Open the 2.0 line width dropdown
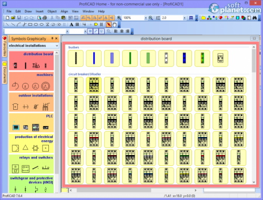263x200 pixels. [184, 18]
